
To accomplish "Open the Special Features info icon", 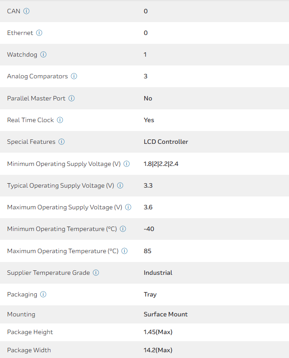I will [62, 142].
